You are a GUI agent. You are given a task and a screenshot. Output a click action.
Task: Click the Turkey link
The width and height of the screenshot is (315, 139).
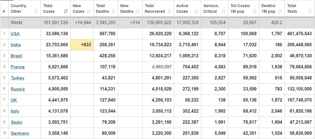17,78
